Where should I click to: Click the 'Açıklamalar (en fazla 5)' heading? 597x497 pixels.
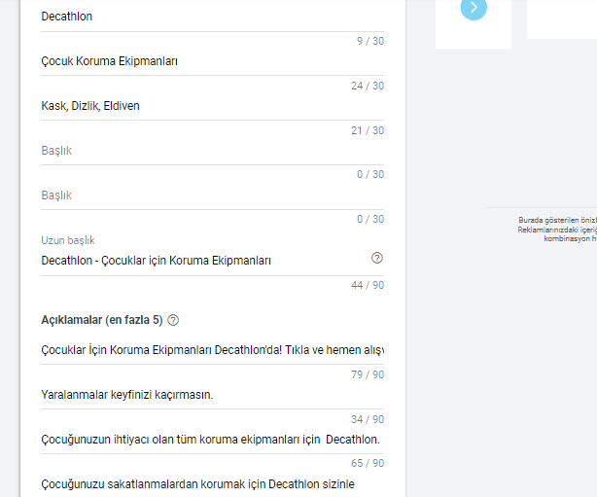[102, 320]
